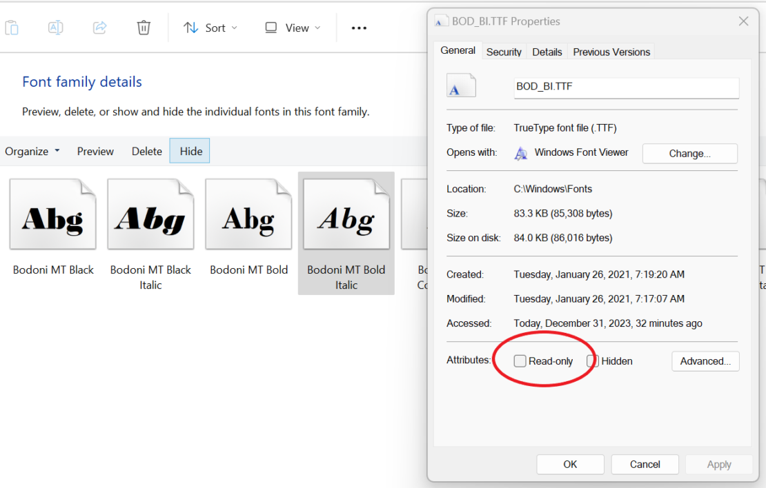766x488 pixels.
Task: Click the Advanced attributes button
Action: pyautogui.click(x=705, y=360)
